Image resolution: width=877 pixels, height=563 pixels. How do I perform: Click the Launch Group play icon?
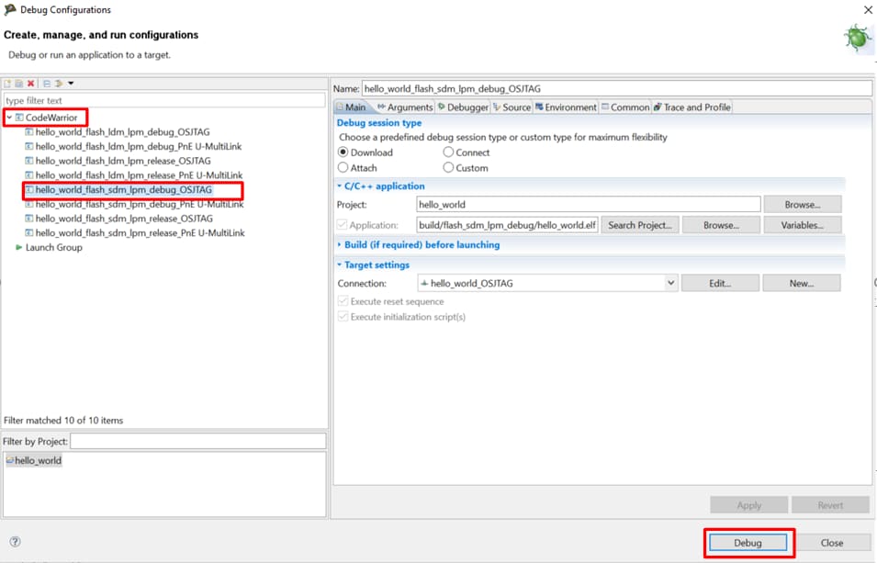(x=19, y=248)
